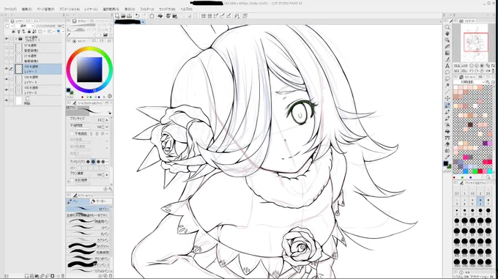Expand the 水彩境界 plus expander

(68, 182)
